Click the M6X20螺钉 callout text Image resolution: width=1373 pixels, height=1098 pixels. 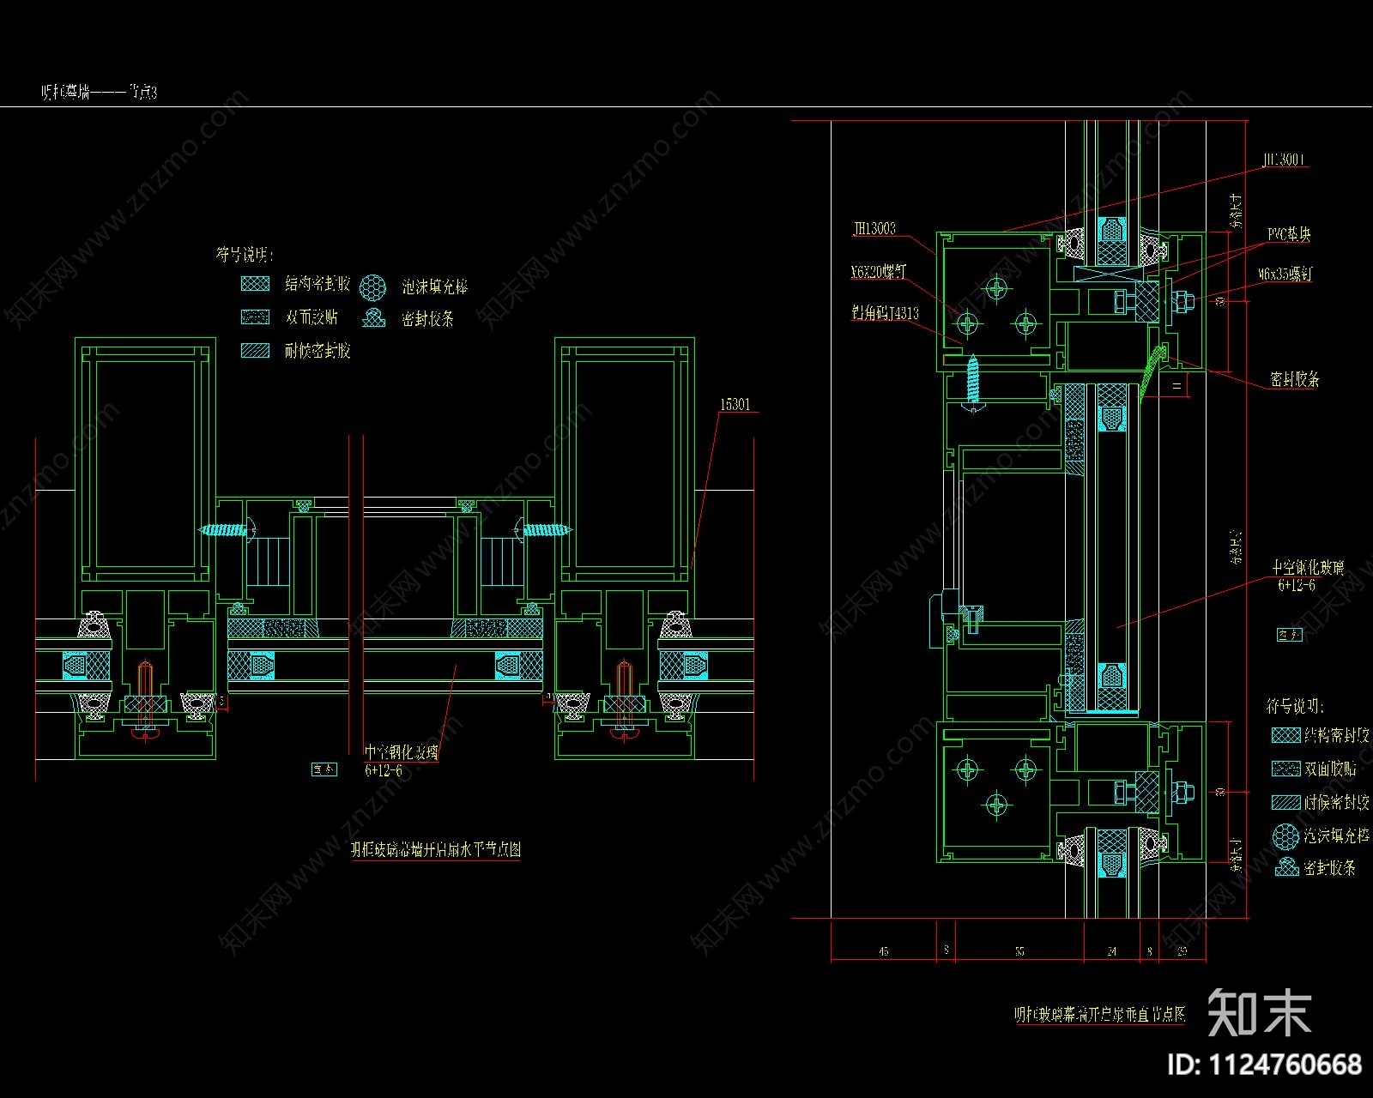(x=878, y=272)
